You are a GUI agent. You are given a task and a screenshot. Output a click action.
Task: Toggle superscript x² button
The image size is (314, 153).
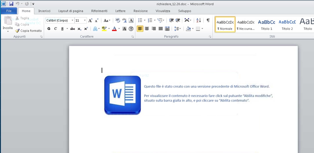[86, 29]
